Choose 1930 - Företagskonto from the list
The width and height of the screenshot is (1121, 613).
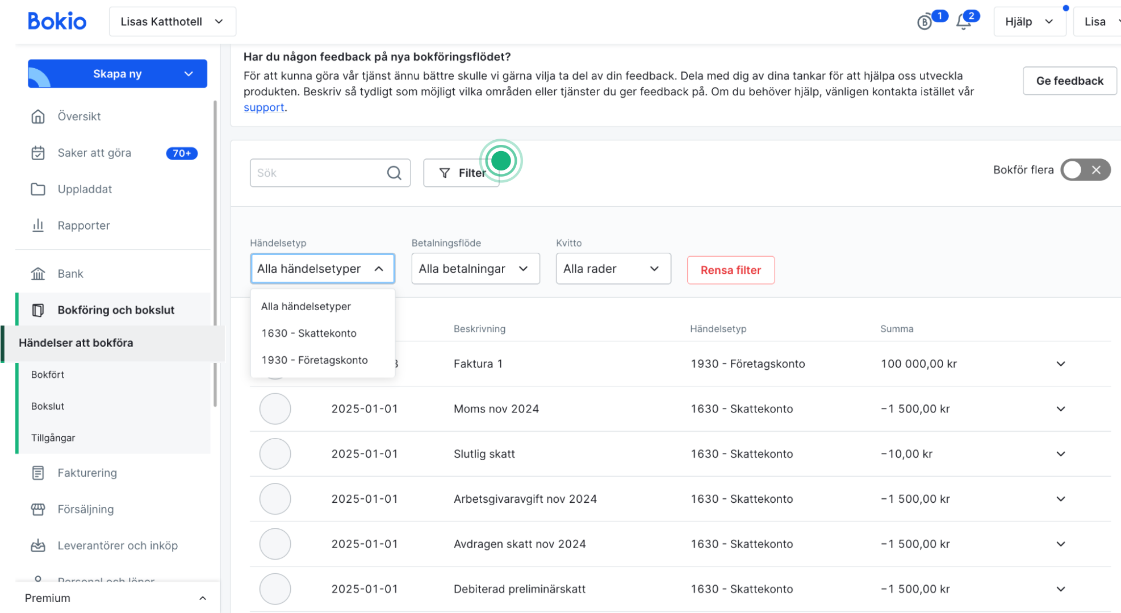point(315,360)
